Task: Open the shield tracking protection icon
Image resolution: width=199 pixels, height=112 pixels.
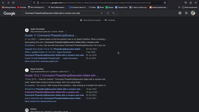Action: coord(34,3)
